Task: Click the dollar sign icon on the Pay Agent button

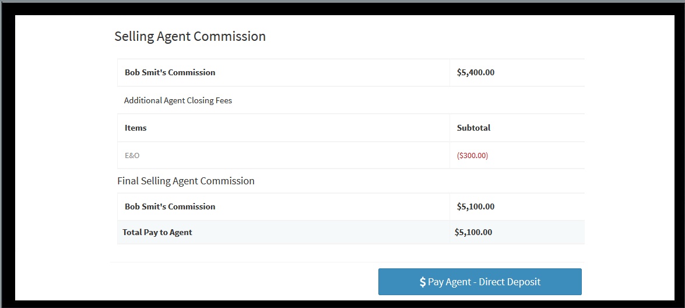Action: coord(423,282)
